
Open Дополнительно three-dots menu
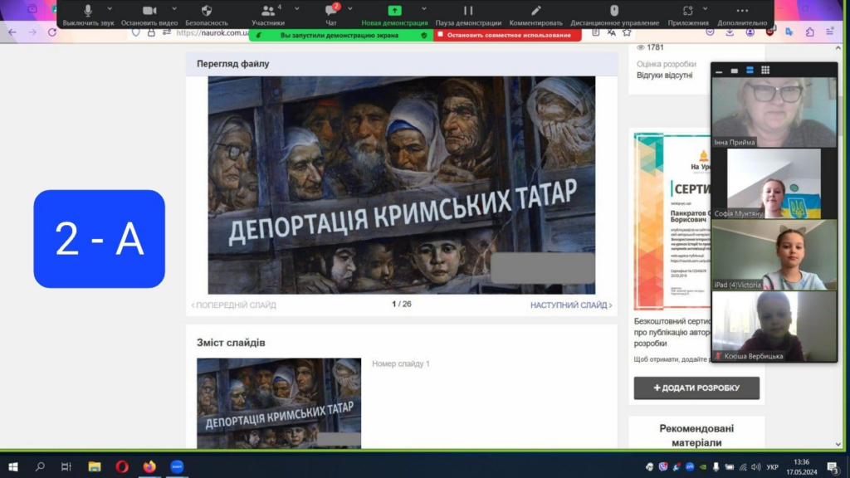tap(742, 10)
